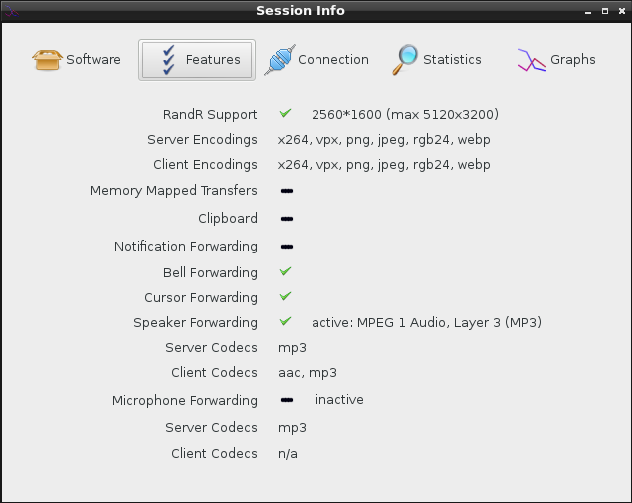Close the Session Info window

[622, 11]
